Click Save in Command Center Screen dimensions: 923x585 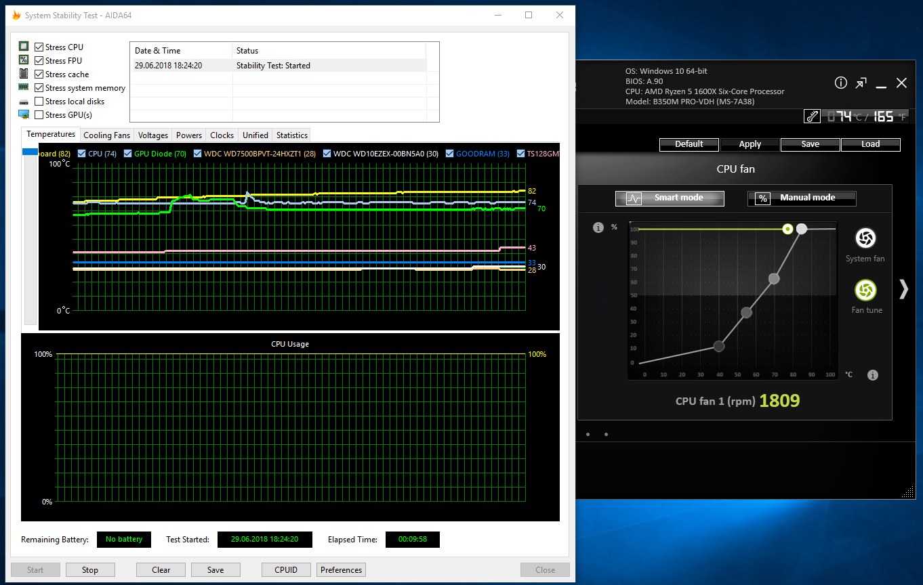pyautogui.click(x=811, y=144)
